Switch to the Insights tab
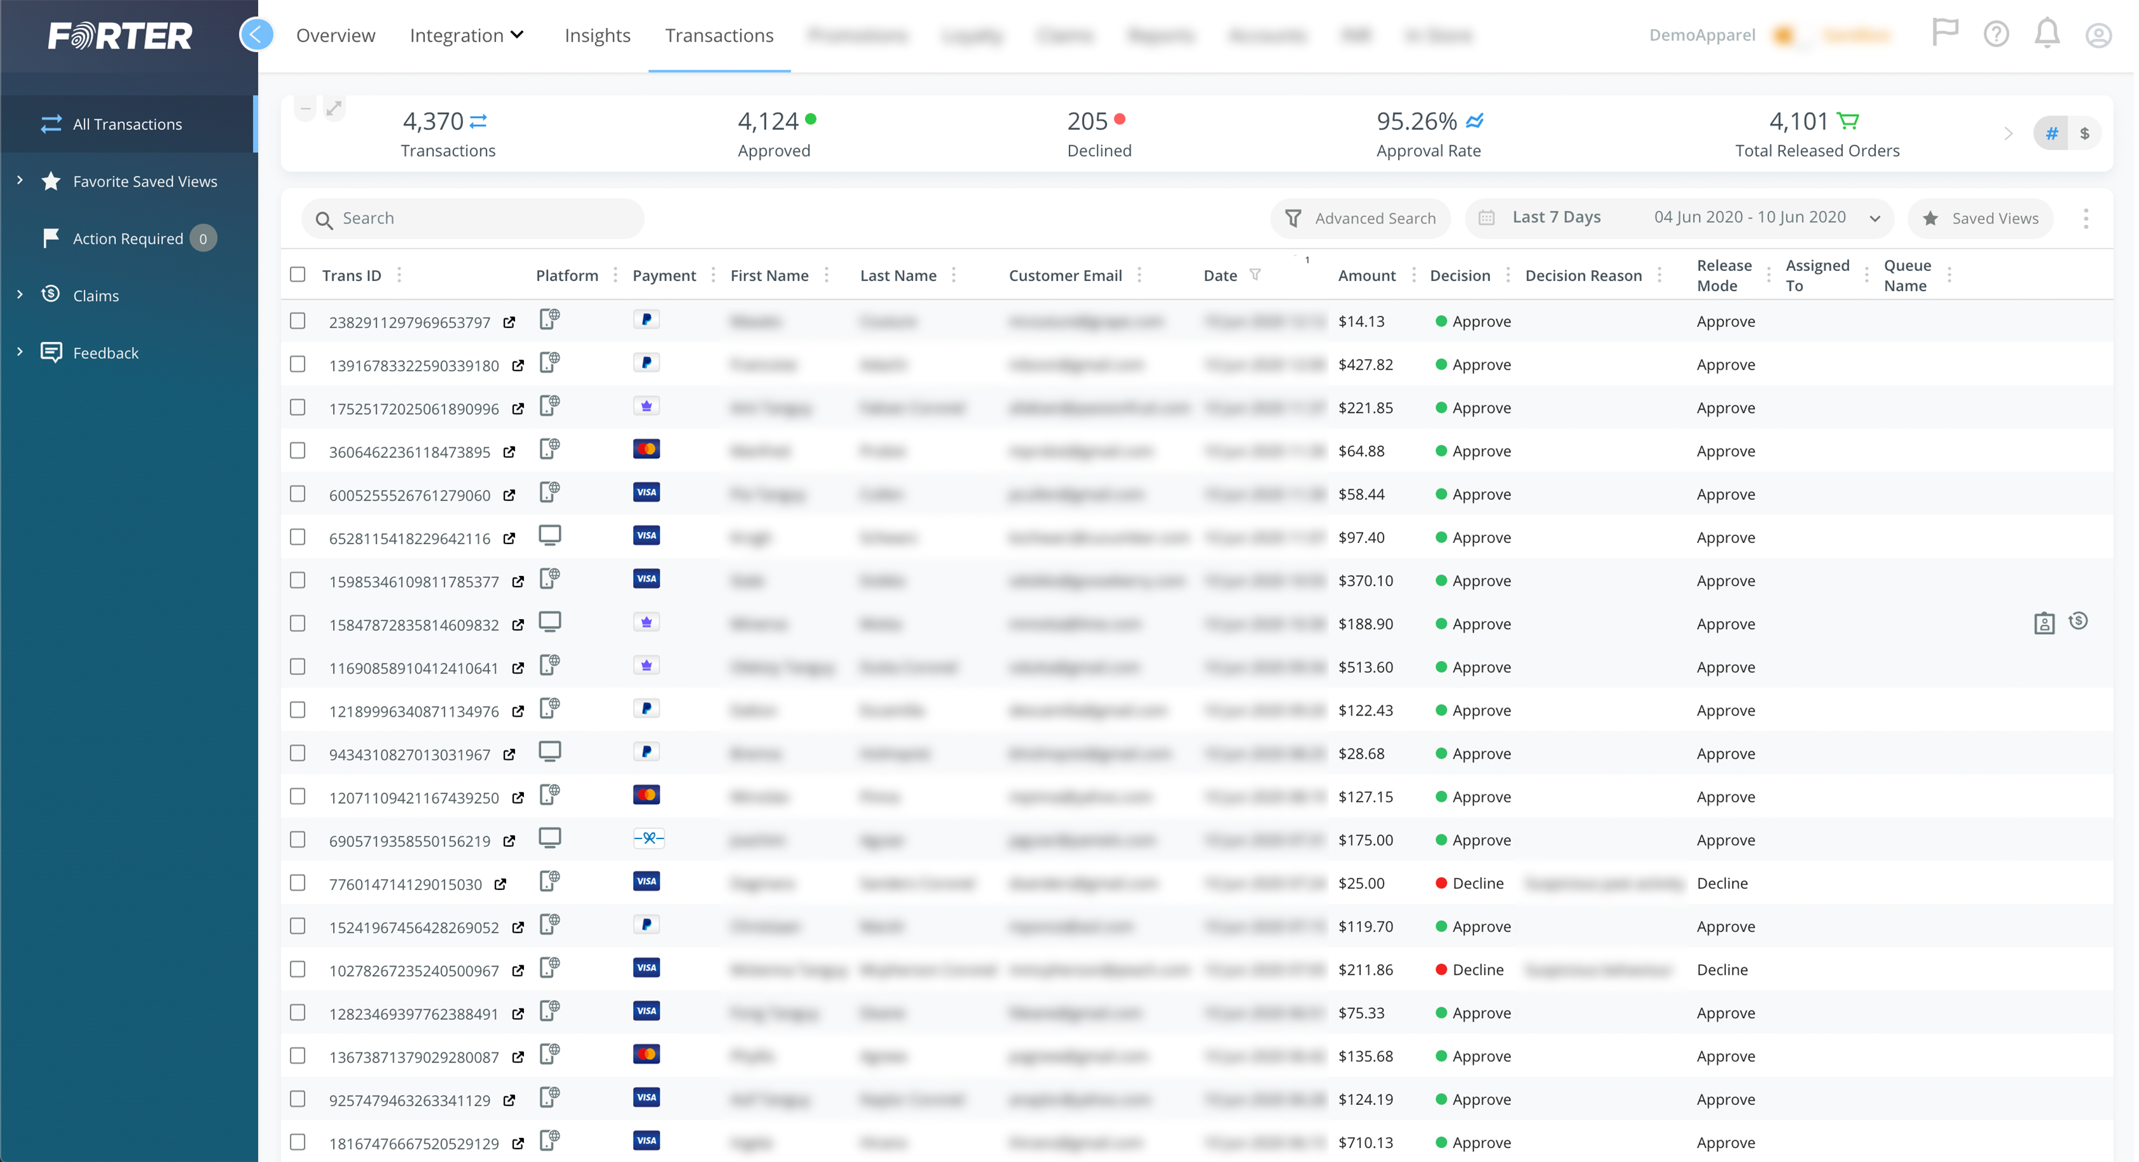This screenshot has width=2139, height=1162. click(x=599, y=35)
